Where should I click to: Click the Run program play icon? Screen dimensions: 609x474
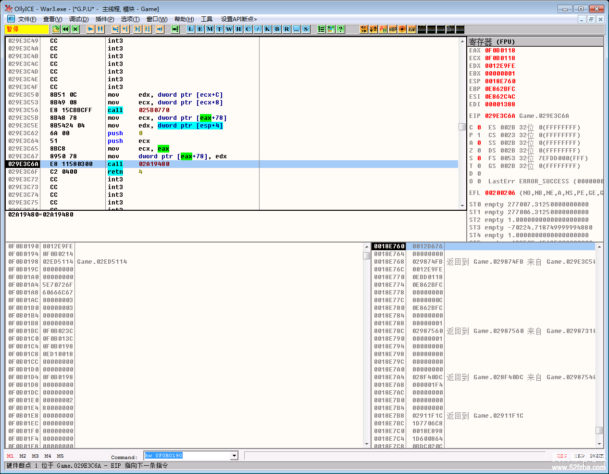click(90, 29)
